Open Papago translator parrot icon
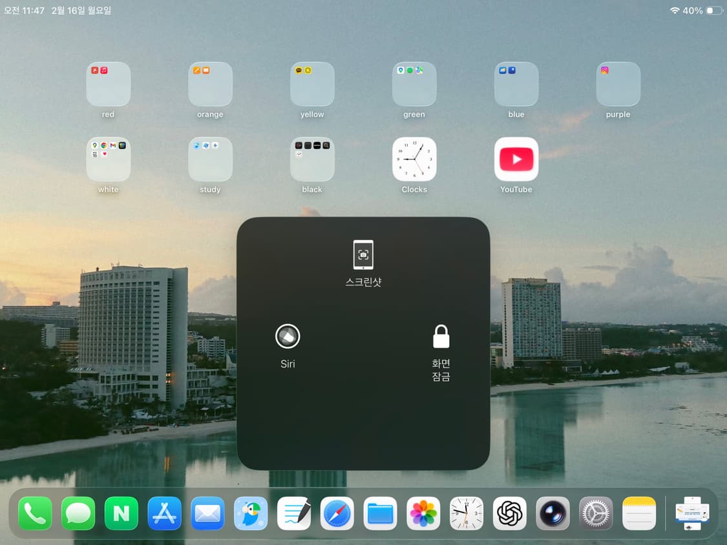Image resolution: width=727 pixels, height=545 pixels. [x=251, y=514]
